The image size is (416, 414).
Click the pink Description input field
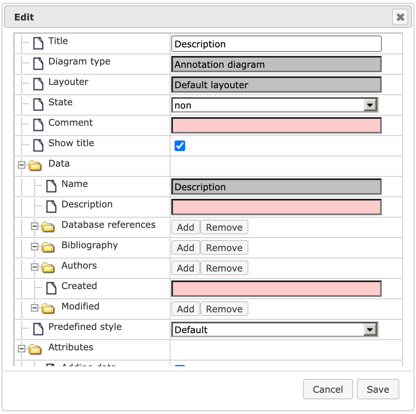pos(277,207)
